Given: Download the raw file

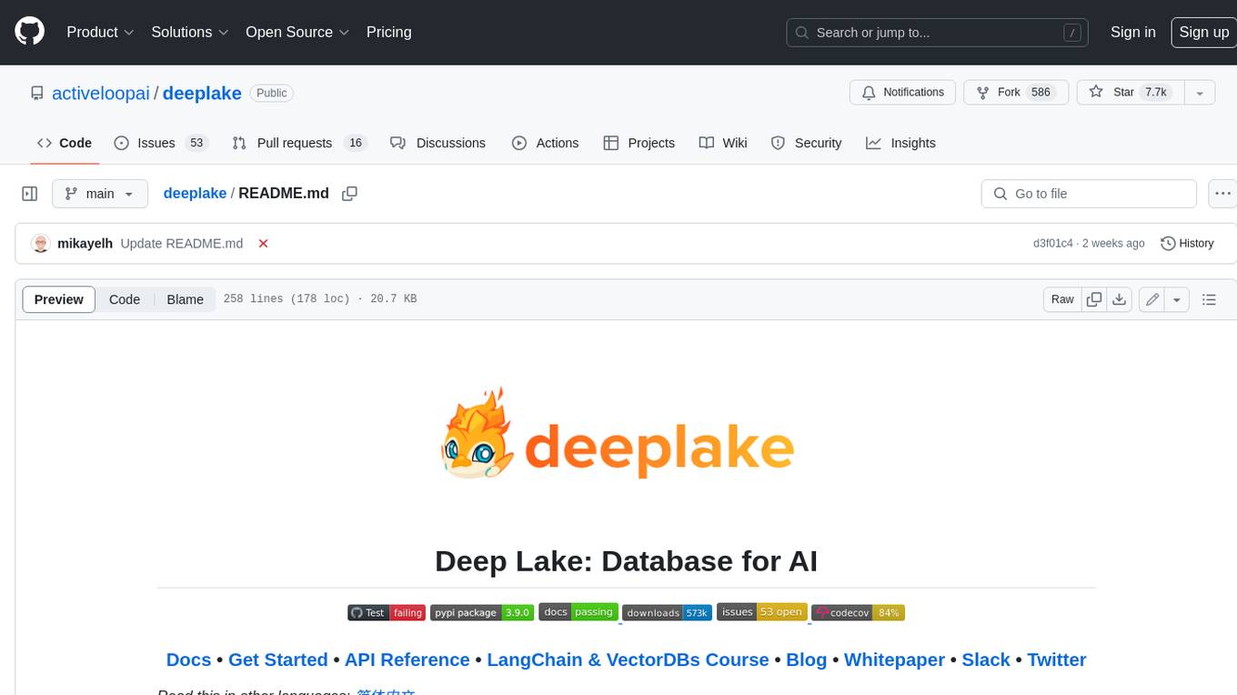Looking at the screenshot, I should 1120,299.
